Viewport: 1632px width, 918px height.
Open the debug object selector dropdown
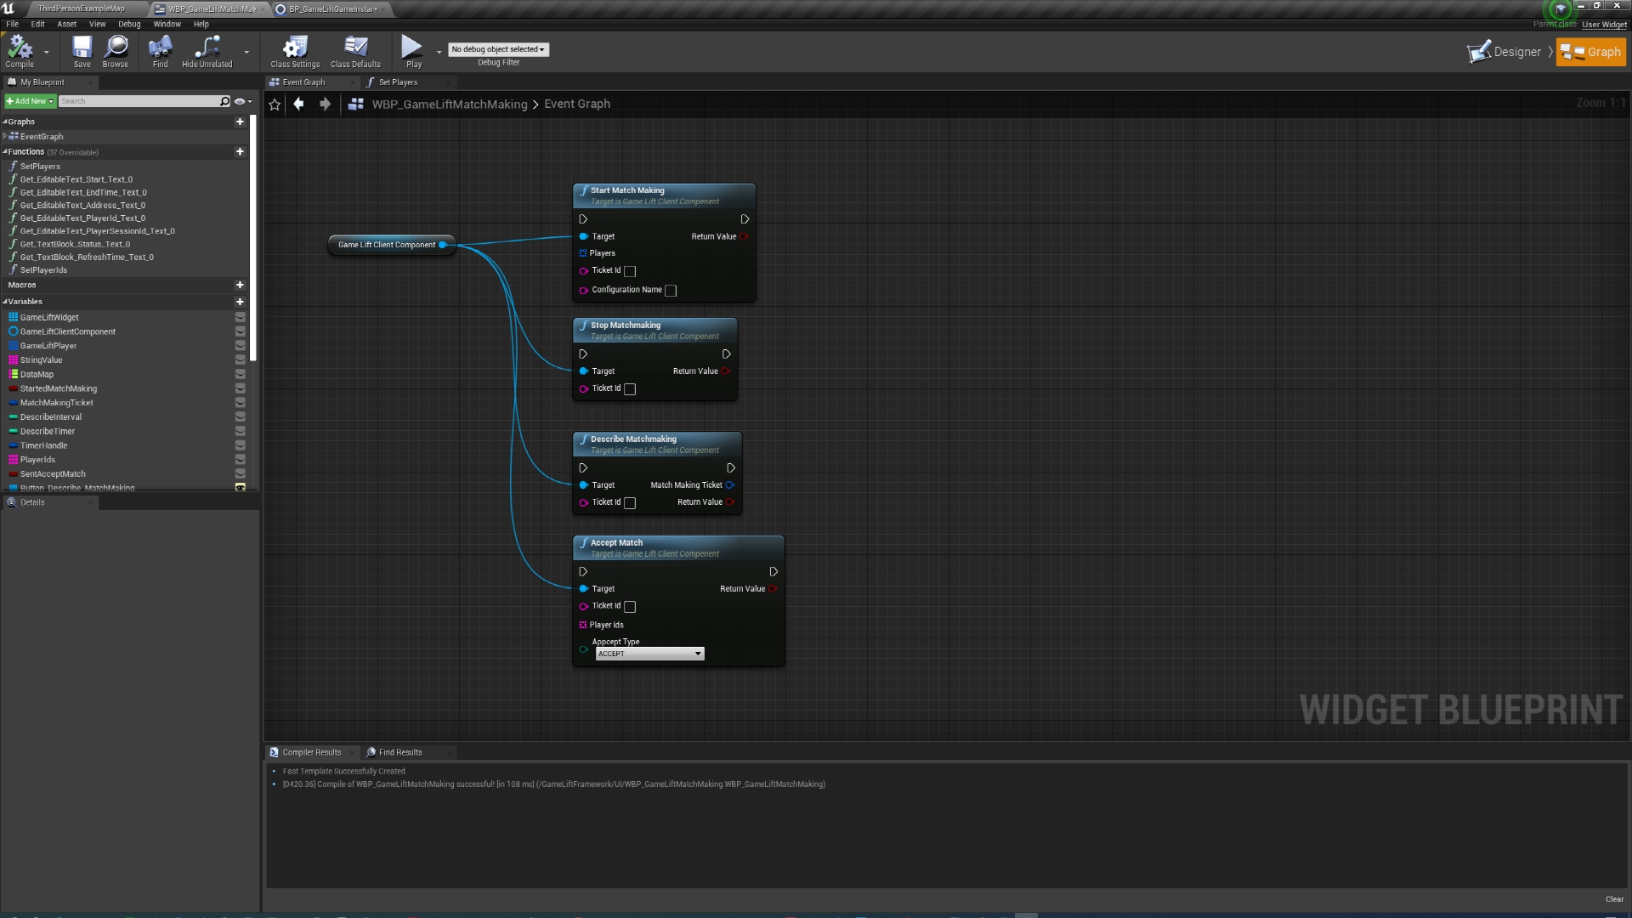point(498,49)
